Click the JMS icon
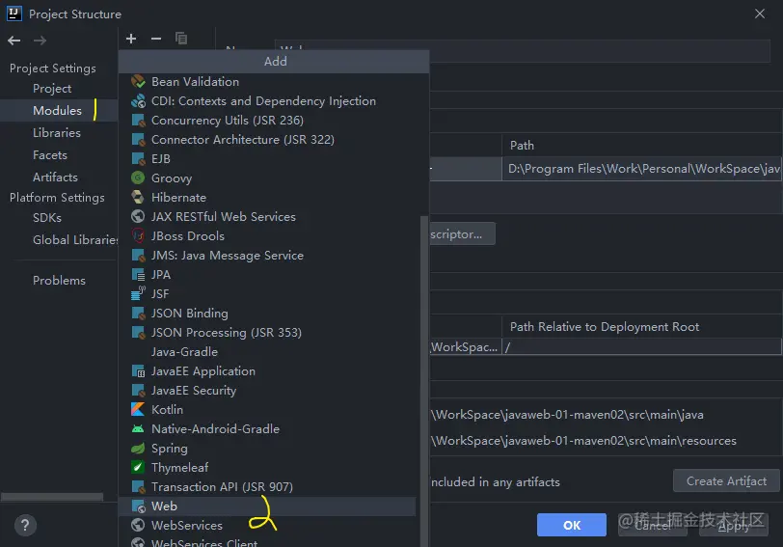 click(138, 256)
